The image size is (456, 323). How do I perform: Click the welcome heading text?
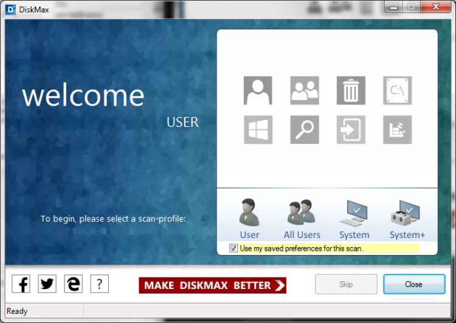click(x=83, y=95)
